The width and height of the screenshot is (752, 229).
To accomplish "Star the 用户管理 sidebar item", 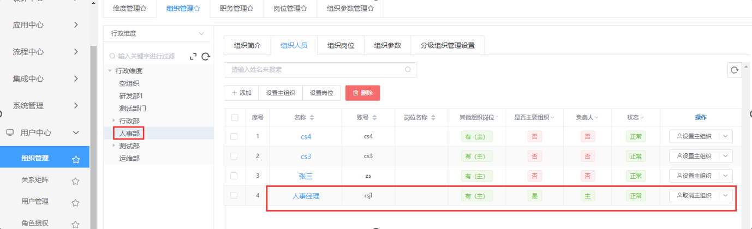I will 76,202.
